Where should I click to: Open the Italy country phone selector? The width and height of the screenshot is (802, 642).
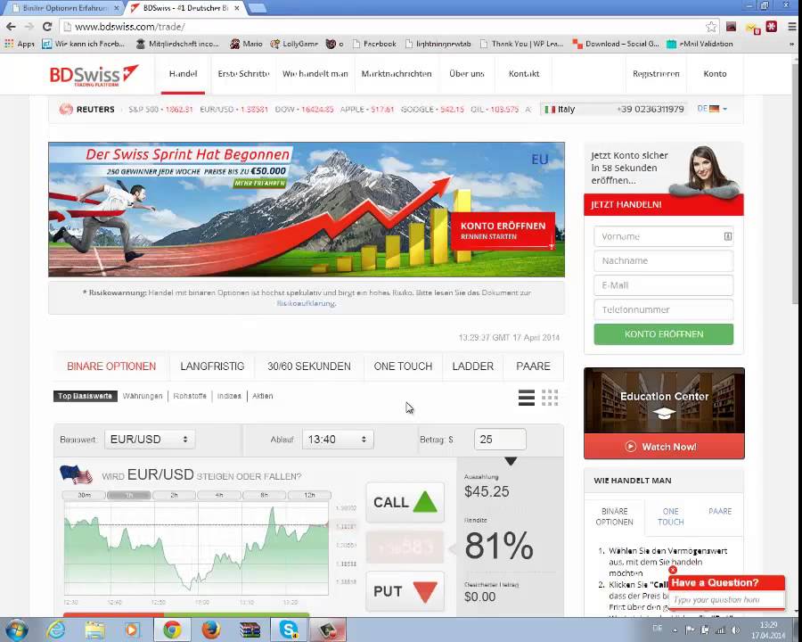tap(614, 109)
